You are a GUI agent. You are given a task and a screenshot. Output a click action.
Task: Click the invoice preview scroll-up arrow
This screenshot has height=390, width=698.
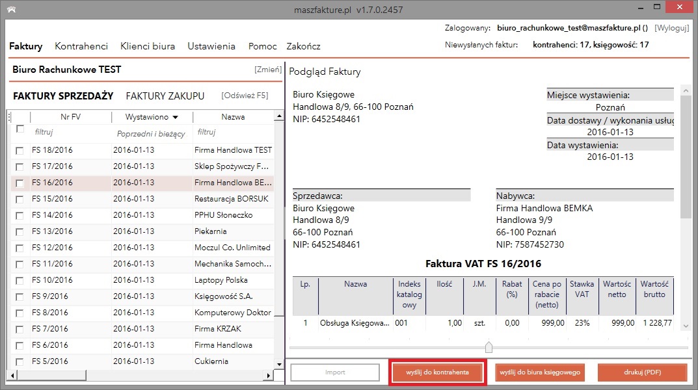coord(686,91)
